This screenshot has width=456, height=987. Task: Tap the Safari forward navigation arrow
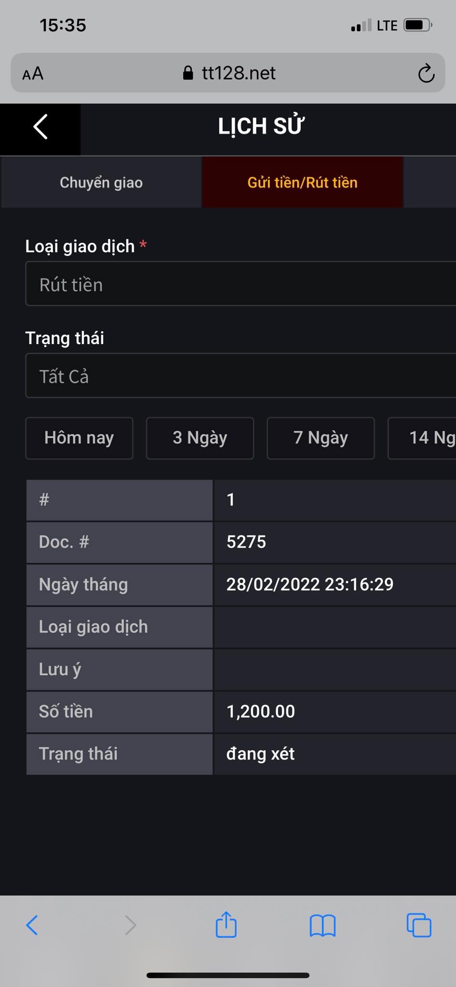tap(130, 925)
